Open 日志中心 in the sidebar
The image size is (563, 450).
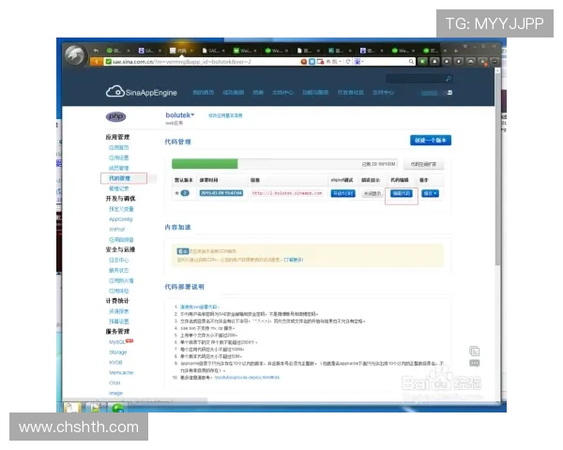tap(118, 261)
